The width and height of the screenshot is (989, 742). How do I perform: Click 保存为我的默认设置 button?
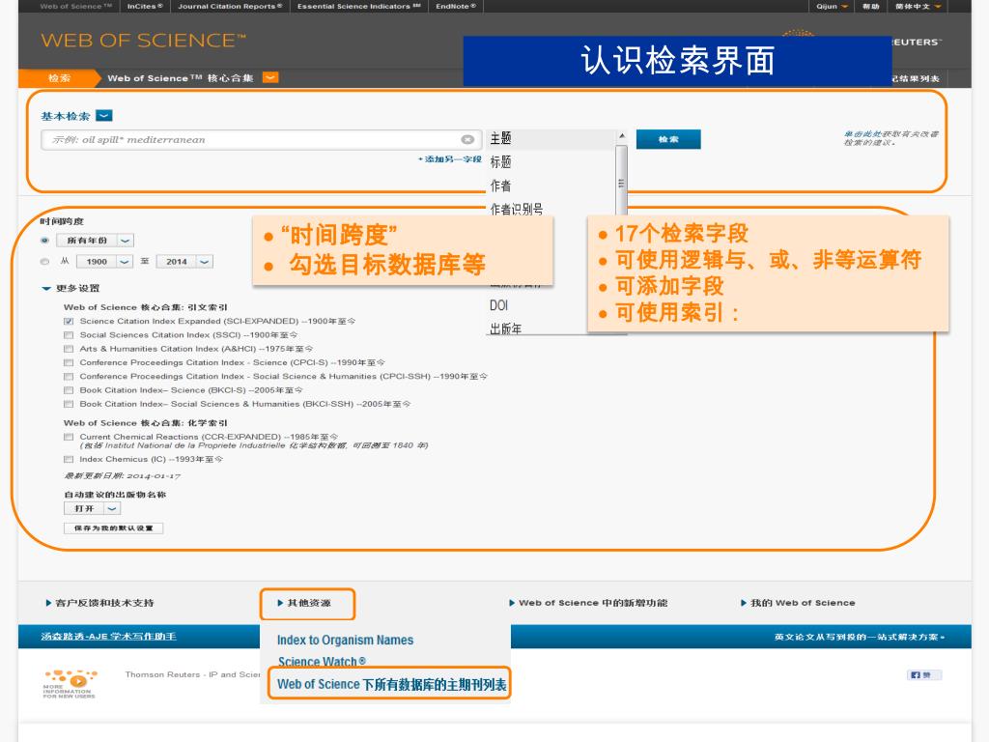pyautogui.click(x=114, y=528)
